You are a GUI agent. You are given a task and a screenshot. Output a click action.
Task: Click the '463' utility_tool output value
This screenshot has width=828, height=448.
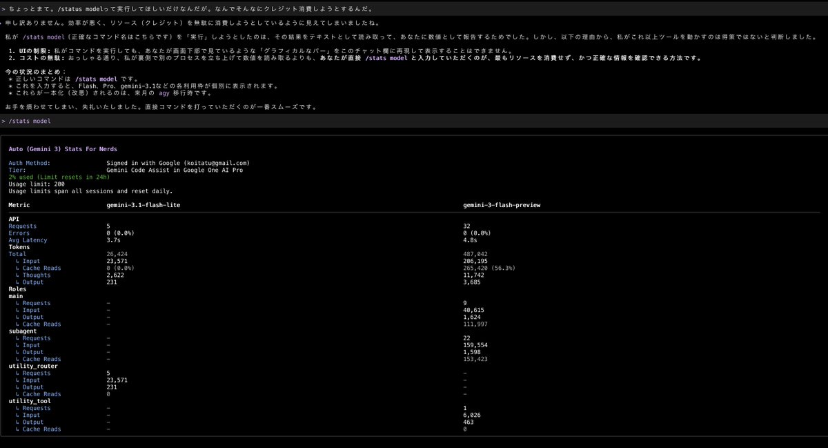tap(469, 422)
